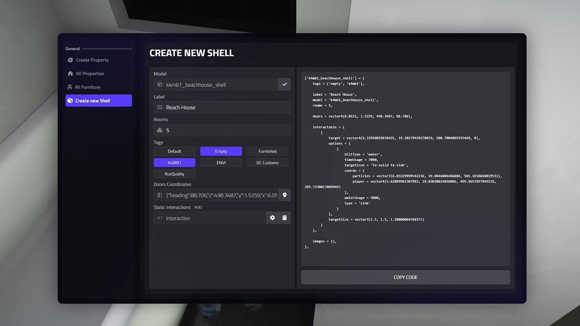Click the chair icon beside All Furniture
The height and width of the screenshot is (326, 580).
click(70, 87)
